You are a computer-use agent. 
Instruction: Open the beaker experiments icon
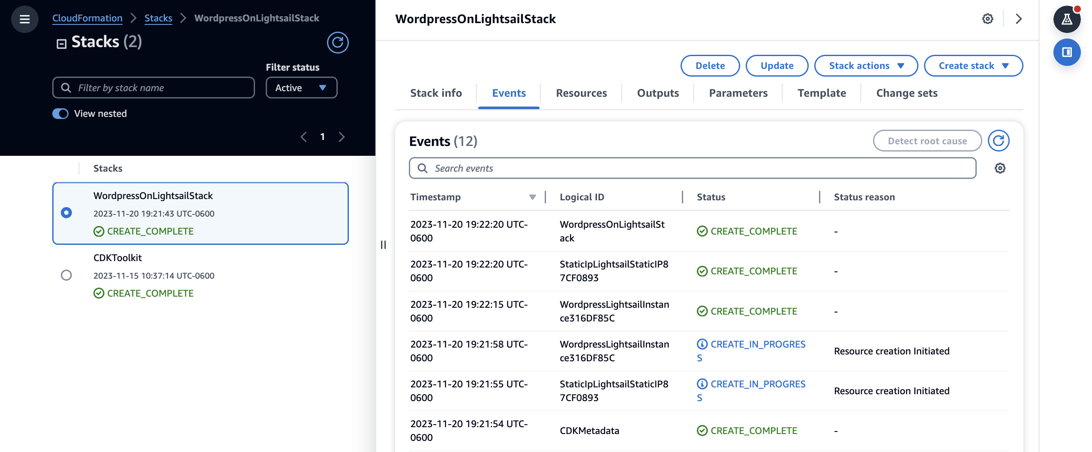point(1067,19)
